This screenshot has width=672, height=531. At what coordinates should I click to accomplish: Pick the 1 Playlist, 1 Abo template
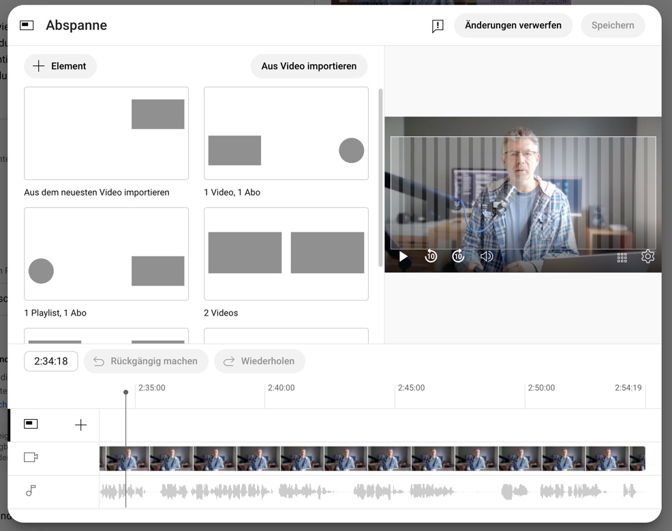(x=106, y=254)
